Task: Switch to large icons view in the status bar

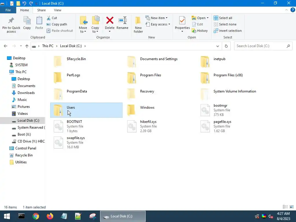Action: pyautogui.click(x=292, y=207)
